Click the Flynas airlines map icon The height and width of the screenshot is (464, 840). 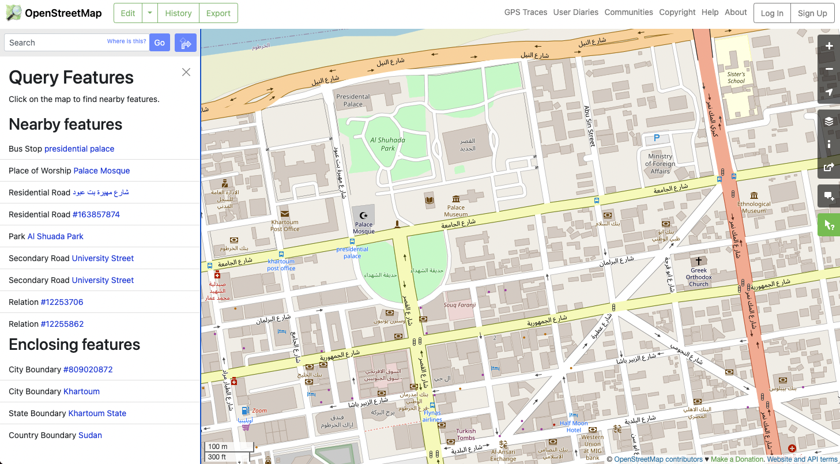[x=432, y=406]
